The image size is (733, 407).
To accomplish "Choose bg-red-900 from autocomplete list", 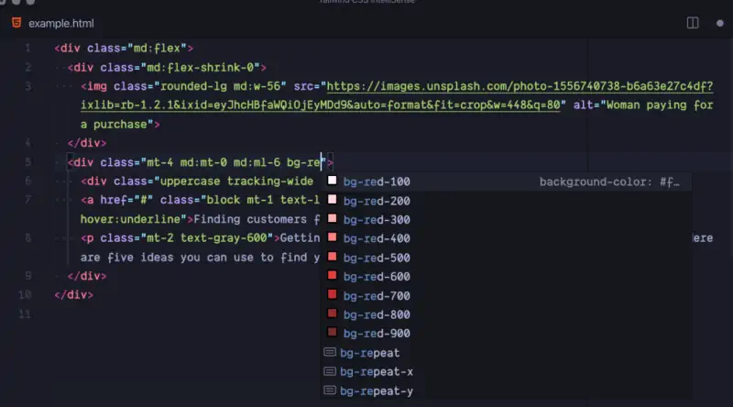I will 506,334.
